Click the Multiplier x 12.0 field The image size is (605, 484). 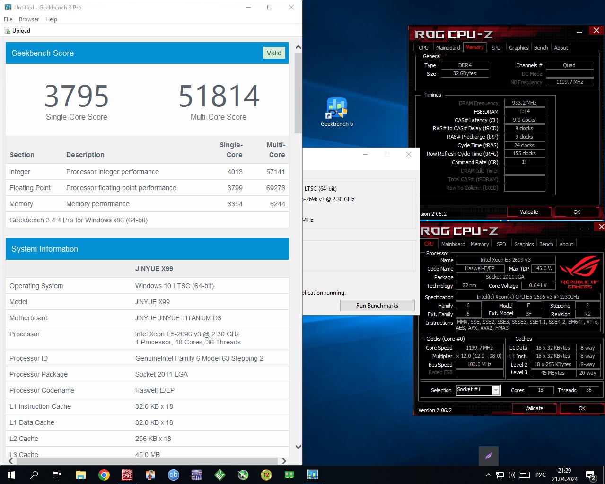point(479,356)
